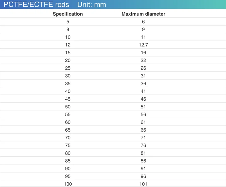This screenshot has width=226, height=187.
Task: Select the specification value 90 cell
Action: (68, 168)
